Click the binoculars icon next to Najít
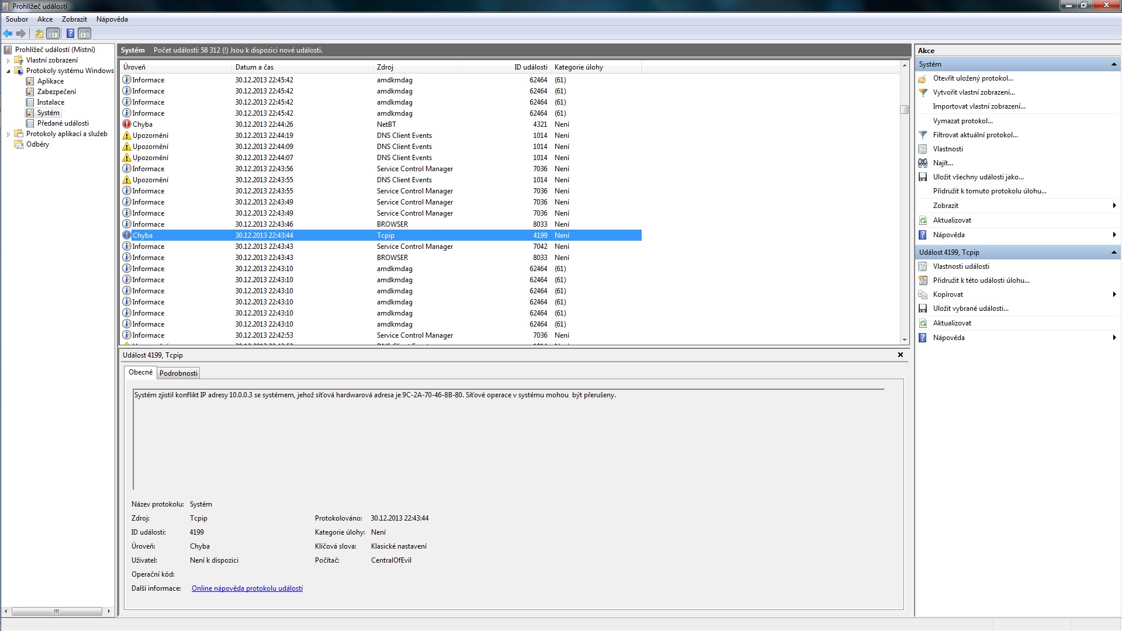Image resolution: width=1122 pixels, height=631 pixels. coord(923,163)
